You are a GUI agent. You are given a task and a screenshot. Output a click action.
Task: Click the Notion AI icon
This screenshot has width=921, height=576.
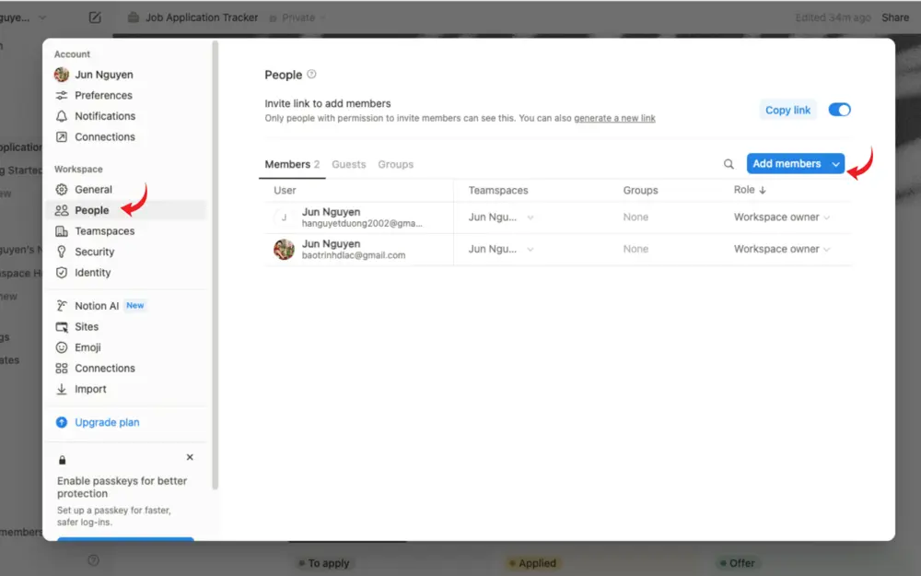(62, 306)
